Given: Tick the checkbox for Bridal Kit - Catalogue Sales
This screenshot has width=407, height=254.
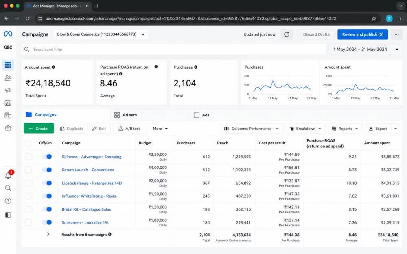Looking at the screenshot, I should (28, 209).
